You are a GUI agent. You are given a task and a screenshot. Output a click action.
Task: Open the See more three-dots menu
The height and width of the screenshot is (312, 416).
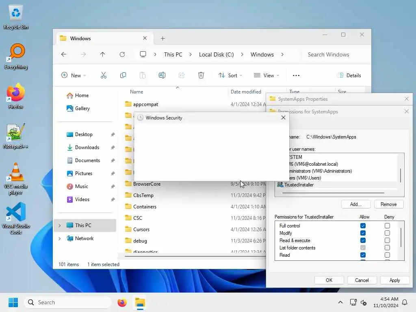pos(296,75)
